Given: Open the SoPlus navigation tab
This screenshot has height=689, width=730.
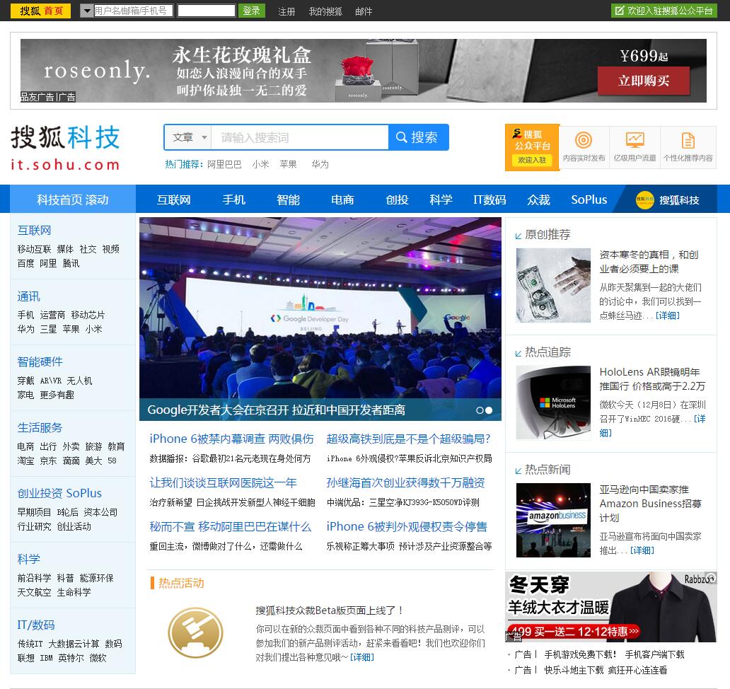Looking at the screenshot, I should [x=589, y=199].
